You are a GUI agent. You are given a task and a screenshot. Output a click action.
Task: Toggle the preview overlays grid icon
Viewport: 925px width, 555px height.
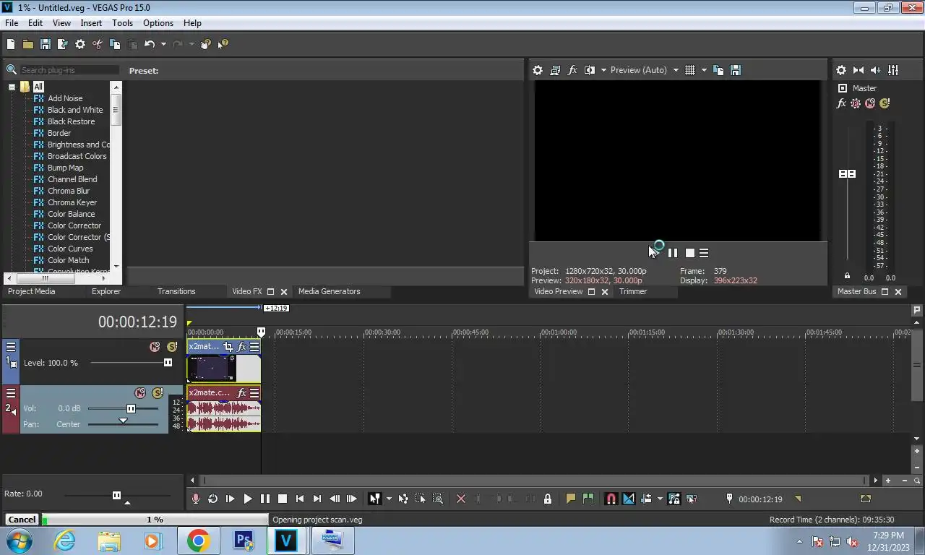(x=690, y=70)
